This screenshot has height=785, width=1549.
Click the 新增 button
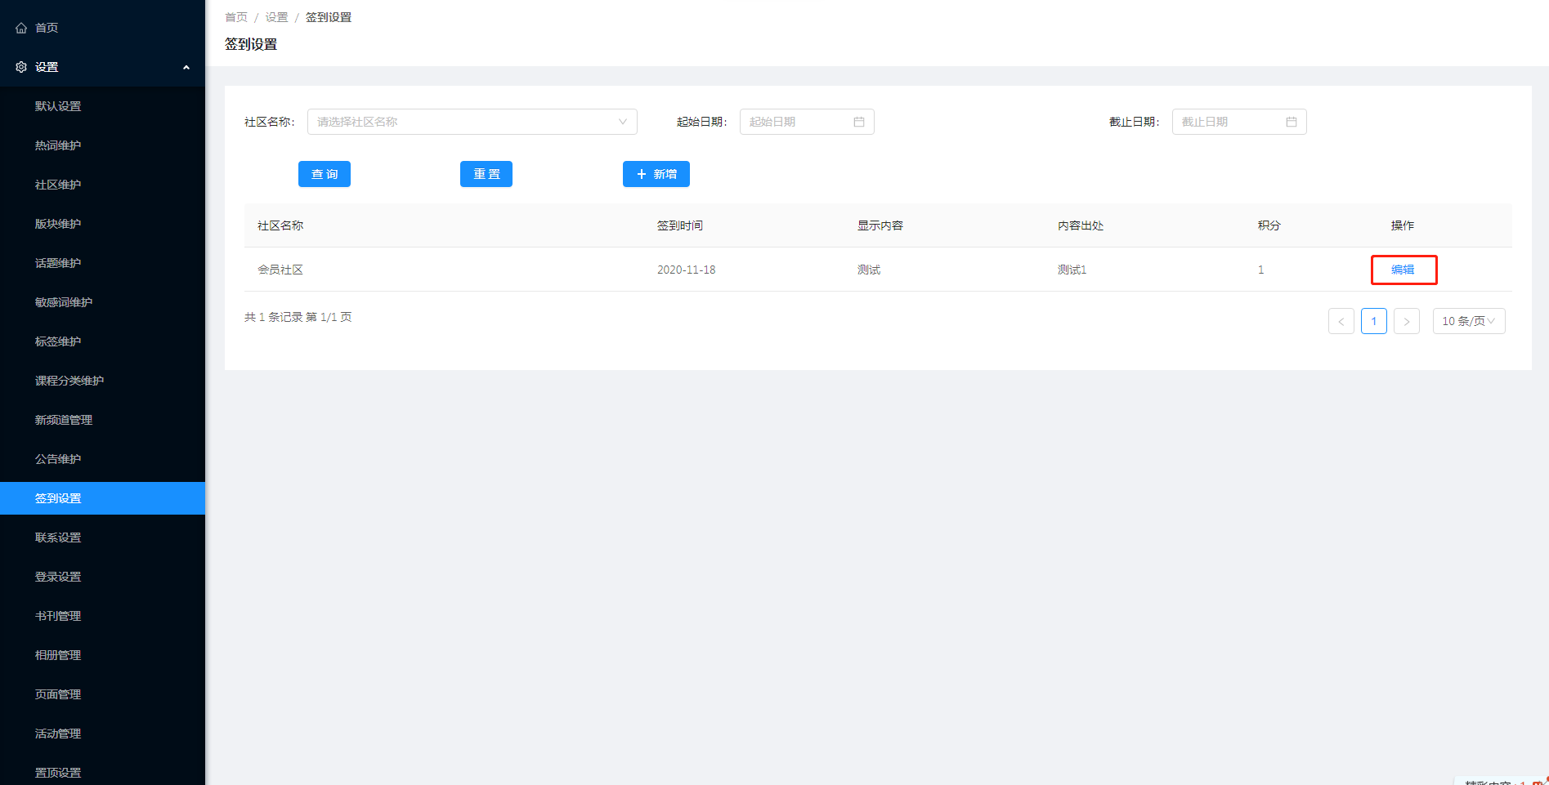click(x=656, y=174)
